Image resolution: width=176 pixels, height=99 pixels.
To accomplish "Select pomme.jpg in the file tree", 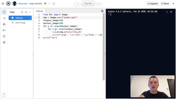I will pos(20,23).
